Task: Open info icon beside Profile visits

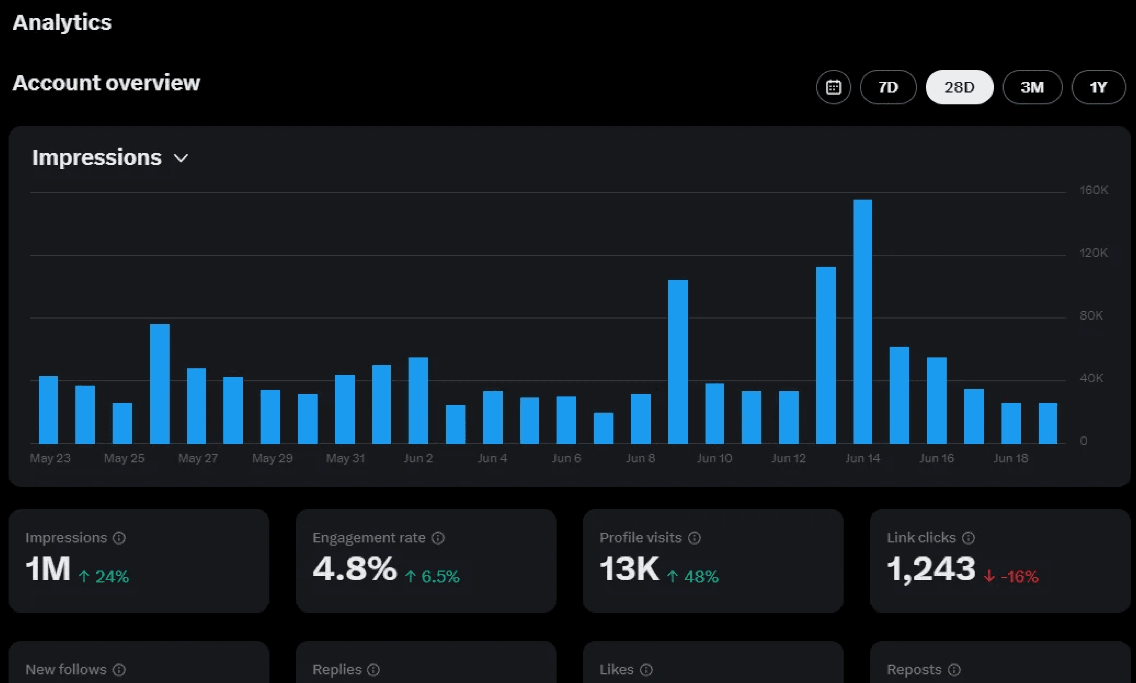Action: click(694, 537)
